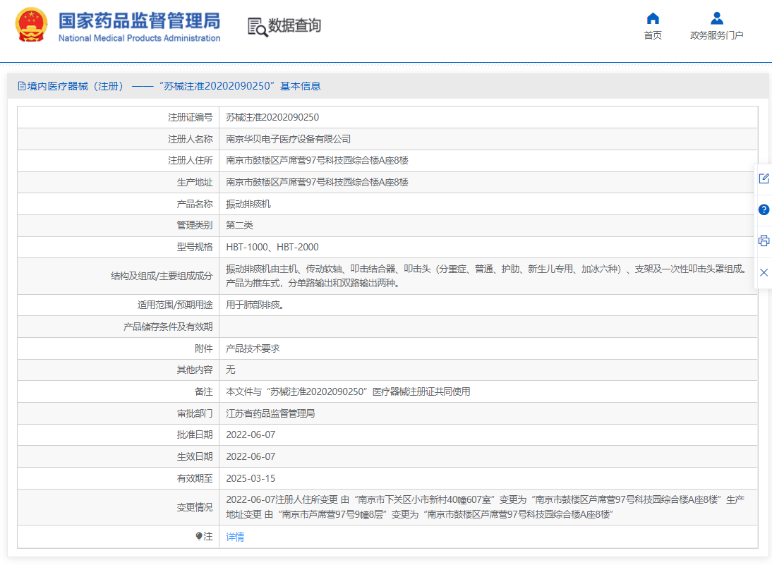Click the 注册证编号 row label
Image resolution: width=772 pixels, height=565 pixels.
click(x=190, y=117)
